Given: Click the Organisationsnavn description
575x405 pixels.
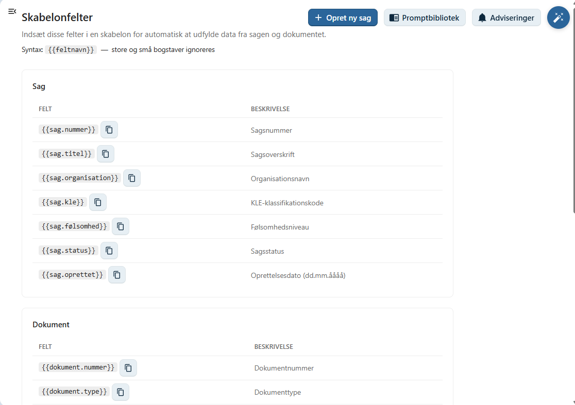Looking at the screenshot, I should pyautogui.click(x=280, y=179).
